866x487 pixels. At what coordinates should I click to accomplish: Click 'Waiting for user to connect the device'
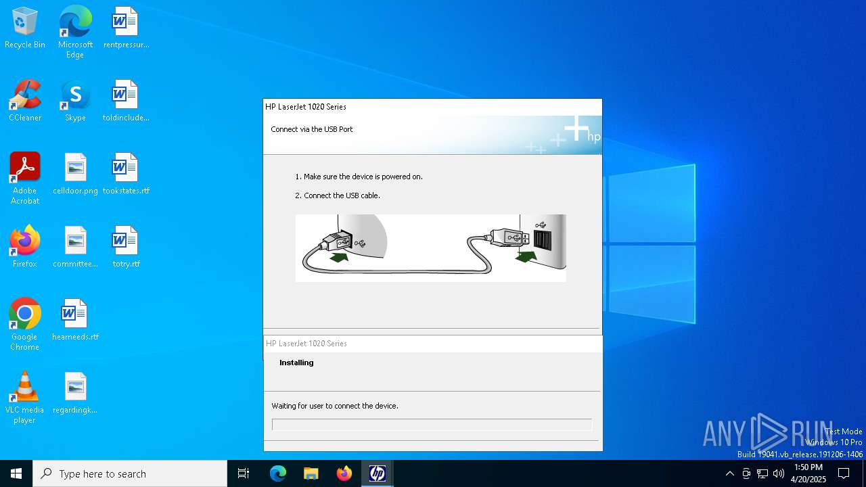tap(335, 406)
